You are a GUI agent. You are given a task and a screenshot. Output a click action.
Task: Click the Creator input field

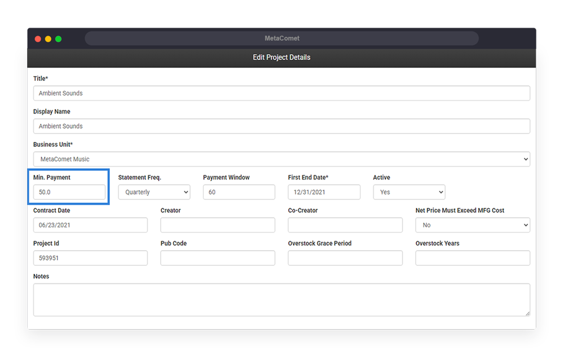pos(218,225)
